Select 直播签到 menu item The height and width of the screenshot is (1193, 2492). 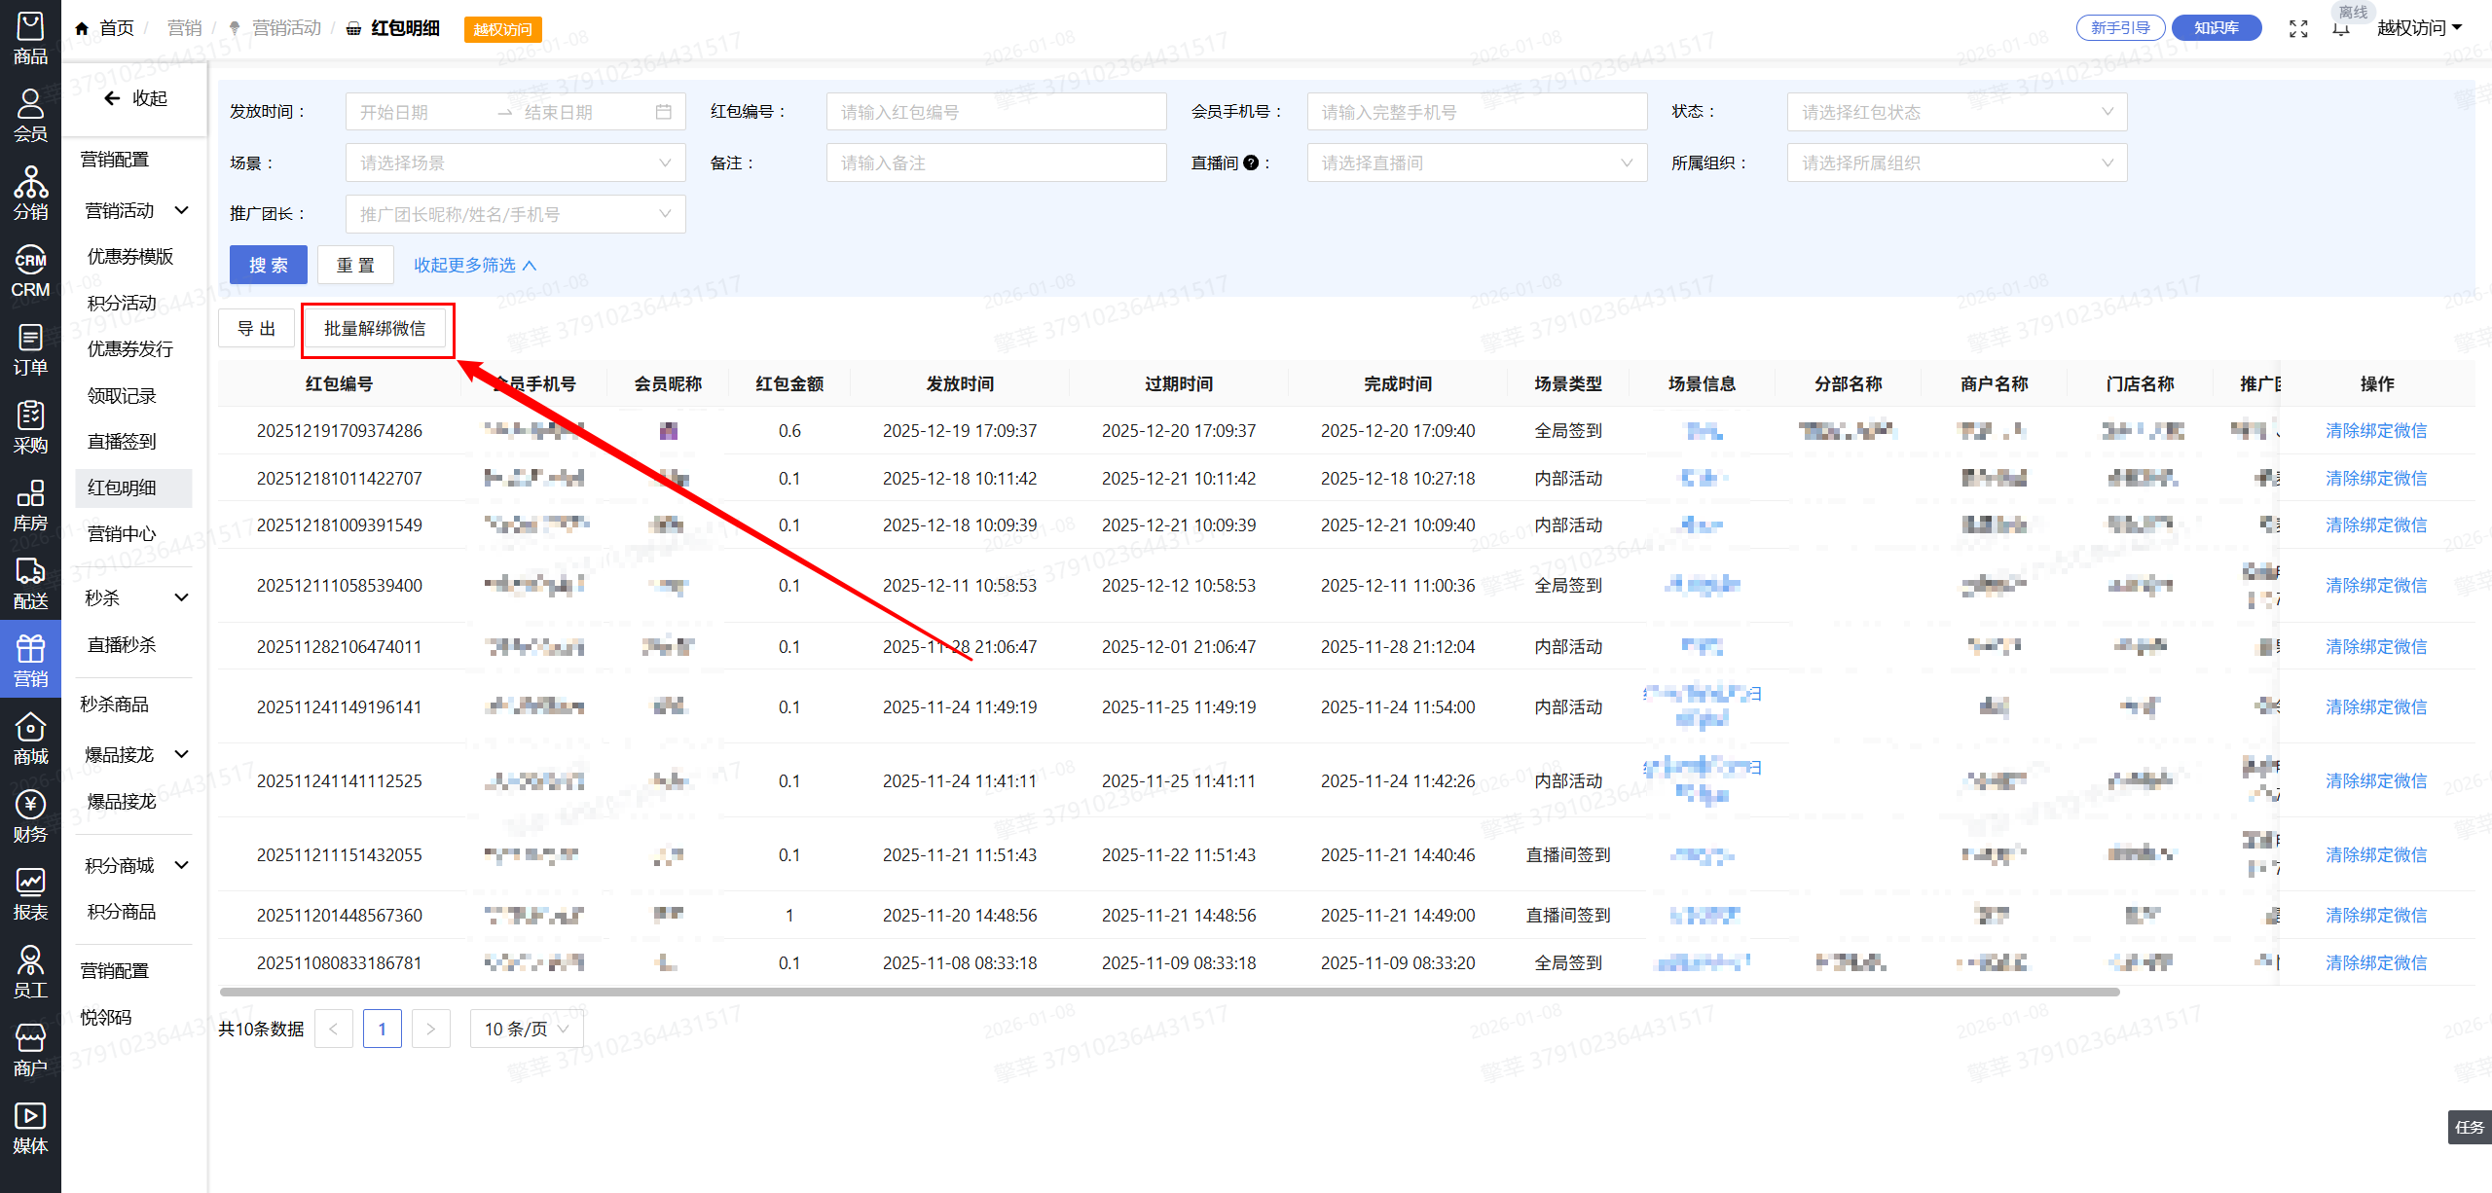click(122, 442)
